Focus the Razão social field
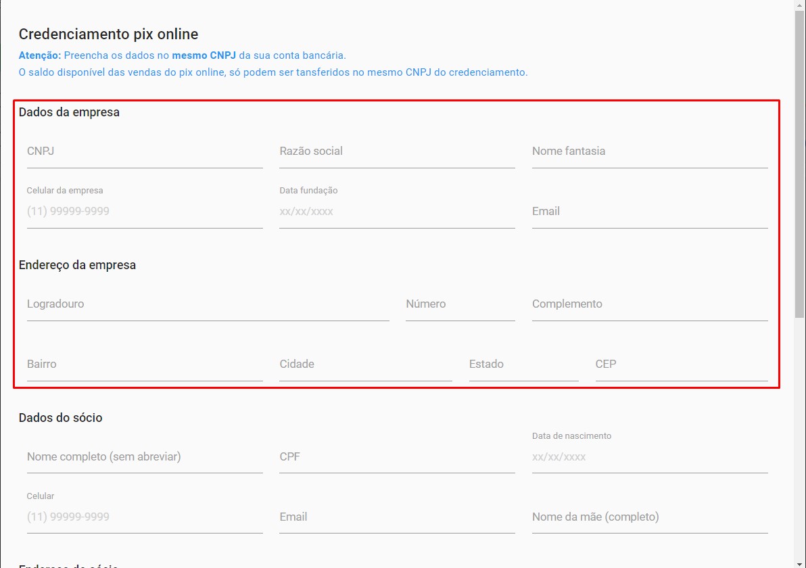The height and width of the screenshot is (568, 806). click(397, 151)
